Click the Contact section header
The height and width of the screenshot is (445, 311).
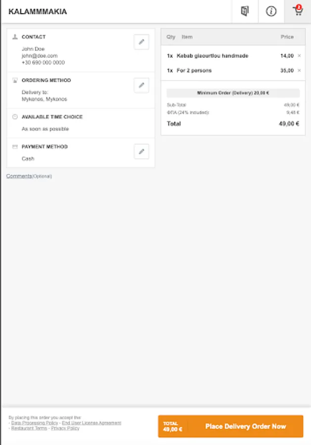click(x=33, y=37)
